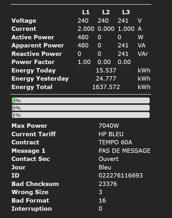Select the L3 column header
This screenshot has width=172, height=218.
(126, 12)
